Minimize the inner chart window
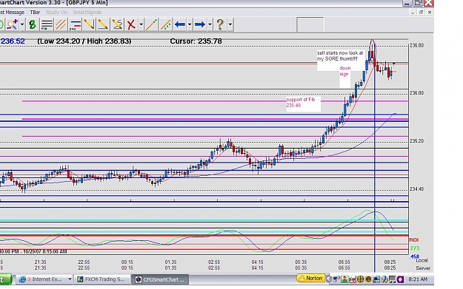 (x=413, y=13)
